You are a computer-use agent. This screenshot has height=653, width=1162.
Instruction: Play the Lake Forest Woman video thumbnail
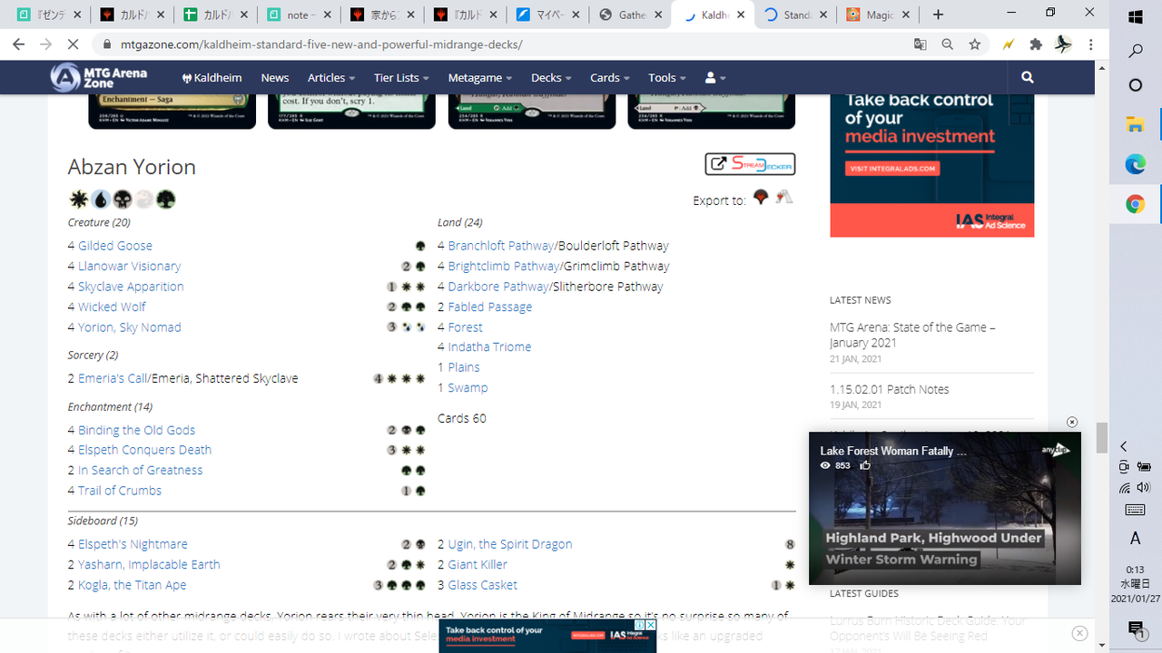tap(945, 508)
